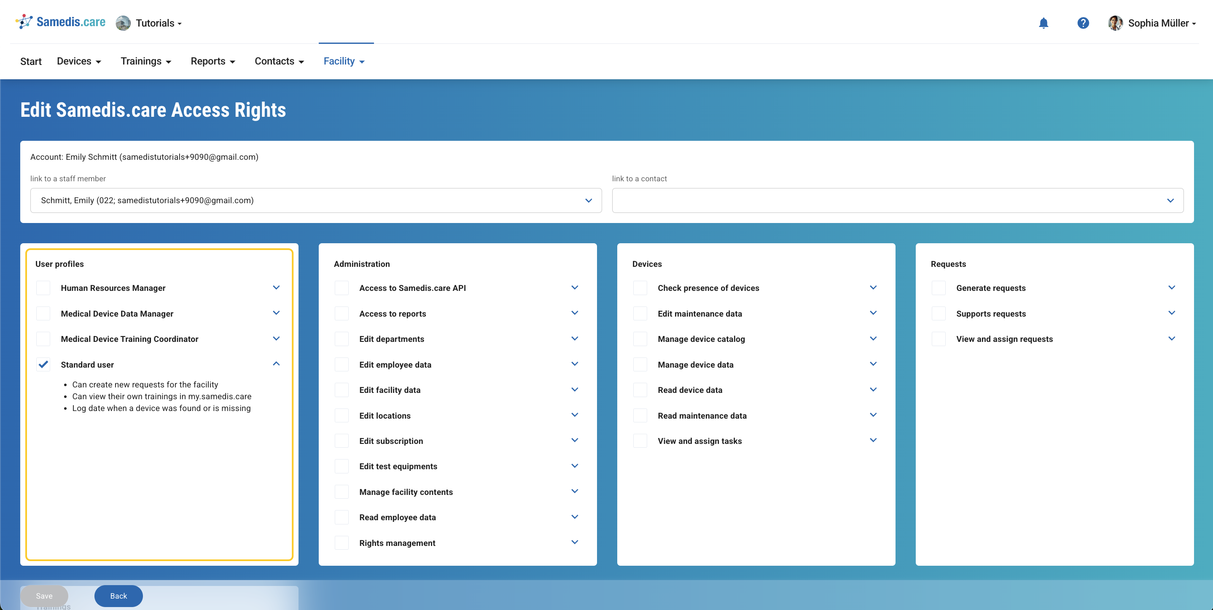Expand the Edit subscription description
This screenshot has height=610, width=1213.
(575, 441)
